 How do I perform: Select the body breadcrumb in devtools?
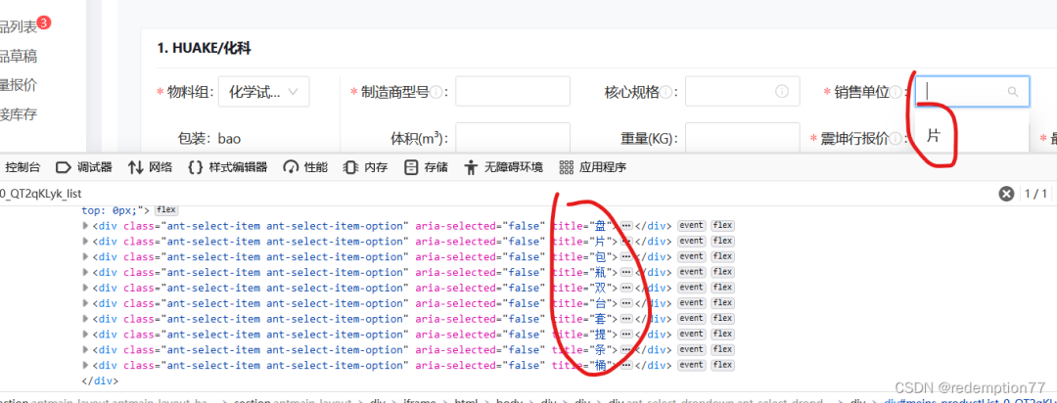coord(510,402)
